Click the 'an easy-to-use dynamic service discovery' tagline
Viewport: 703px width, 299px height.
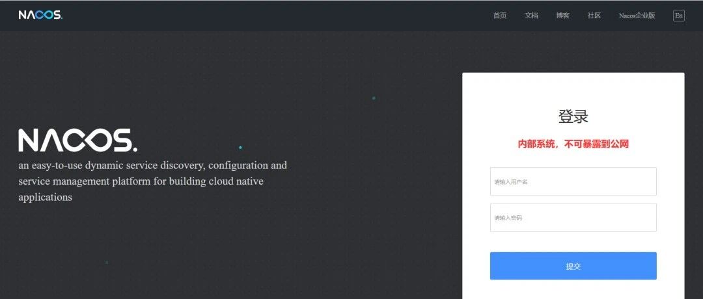pos(153,181)
